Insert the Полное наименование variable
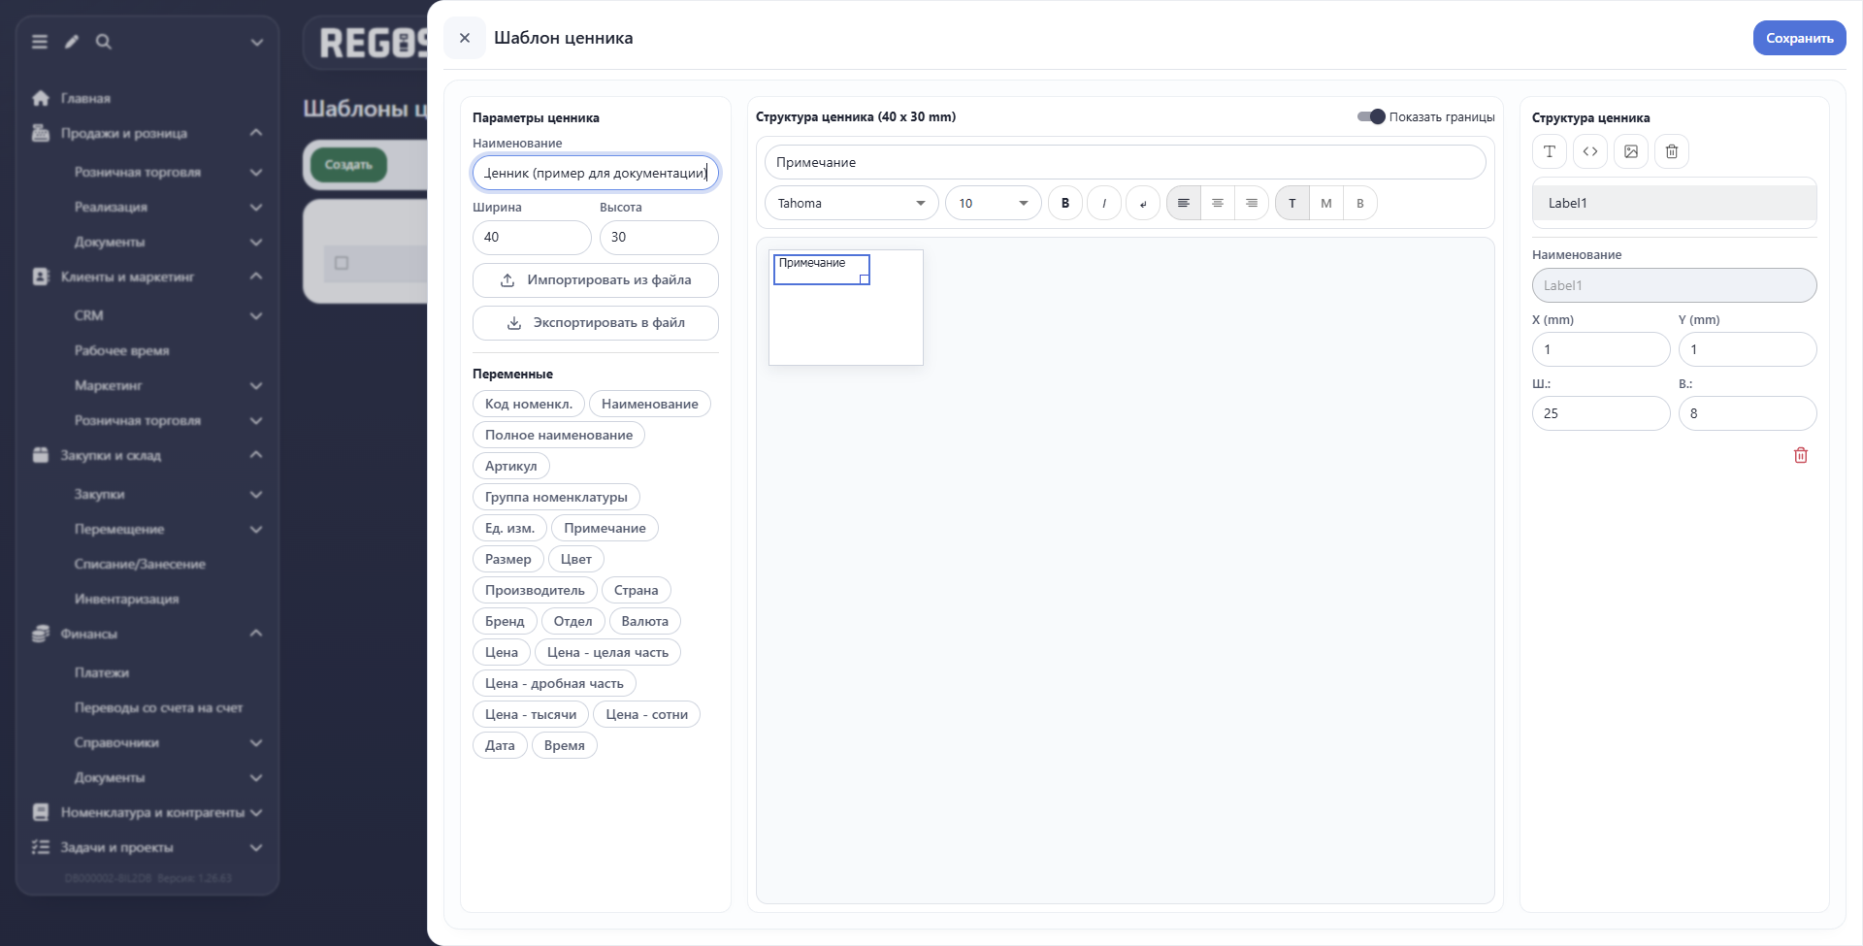The image size is (1863, 946). (559, 435)
